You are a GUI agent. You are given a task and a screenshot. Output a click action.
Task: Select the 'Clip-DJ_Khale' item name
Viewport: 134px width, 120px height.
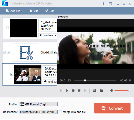pyautogui.click(x=49, y=53)
